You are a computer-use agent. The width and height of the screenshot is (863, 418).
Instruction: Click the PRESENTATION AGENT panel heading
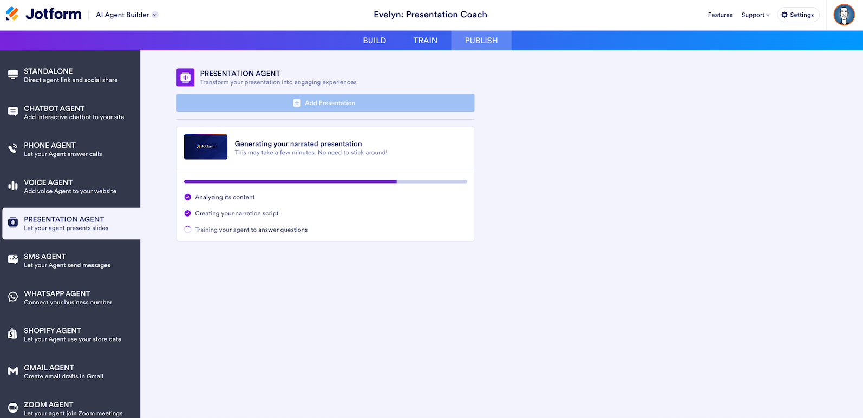click(x=240, y=73)
